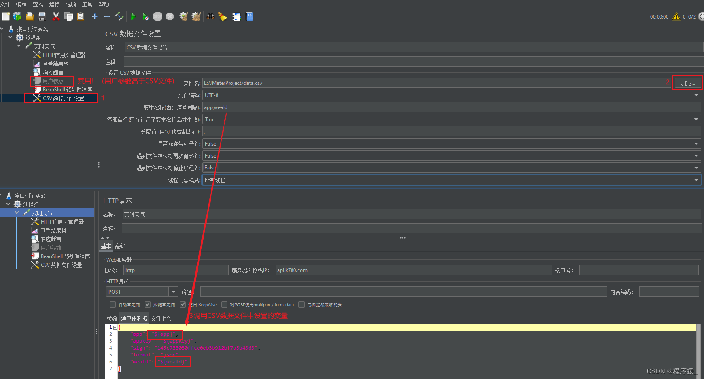Click the message body editor vertical scrollbar

698,351
